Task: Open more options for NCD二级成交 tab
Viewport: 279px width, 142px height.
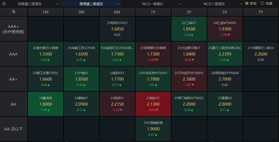Action: pyautogui.click(x=241, y=4)
